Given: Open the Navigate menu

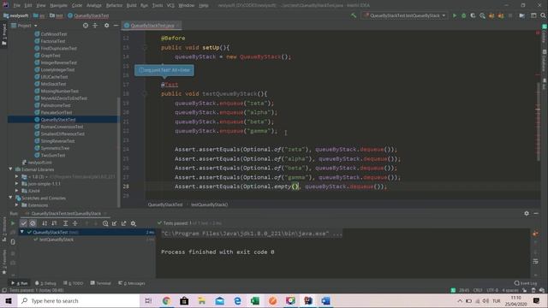Looking at the screenshot, I should tap(58, 6).
